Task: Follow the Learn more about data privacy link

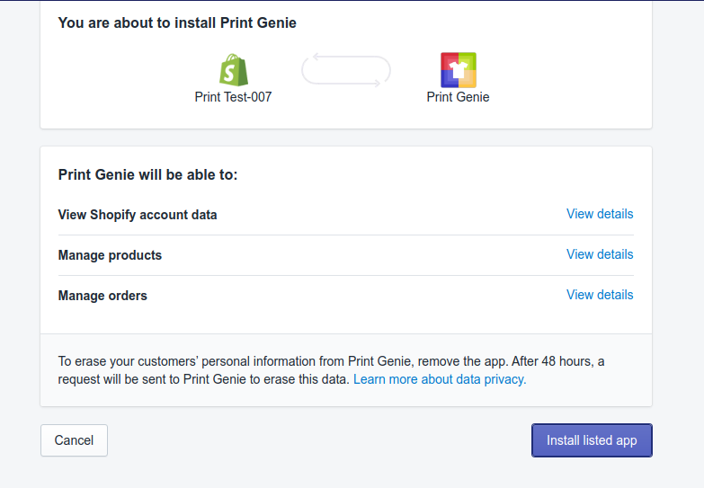Action: click(x=440, y=379)
